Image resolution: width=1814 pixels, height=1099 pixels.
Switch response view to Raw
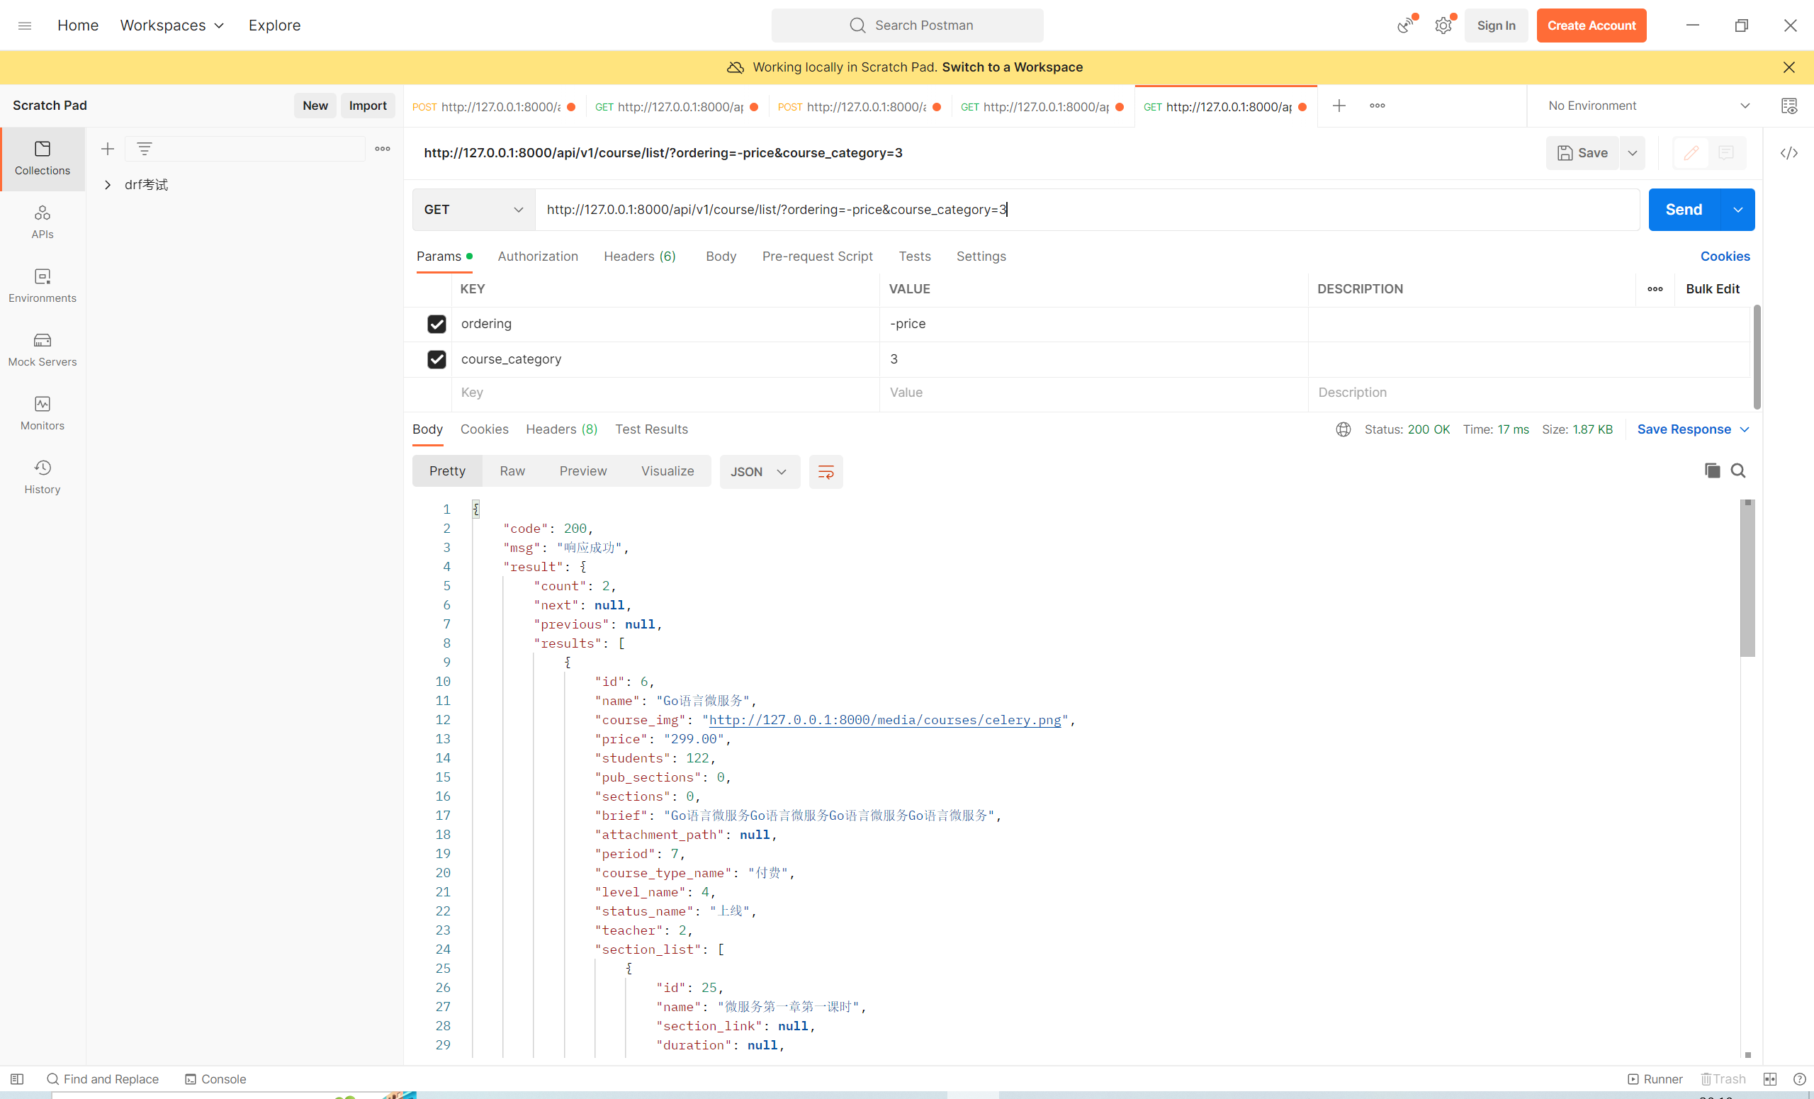coord(512,471)
